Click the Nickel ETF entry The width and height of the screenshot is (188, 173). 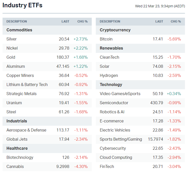(x=12, y=48)
